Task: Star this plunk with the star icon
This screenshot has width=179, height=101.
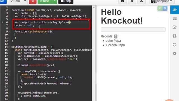Action: (132, 1)
